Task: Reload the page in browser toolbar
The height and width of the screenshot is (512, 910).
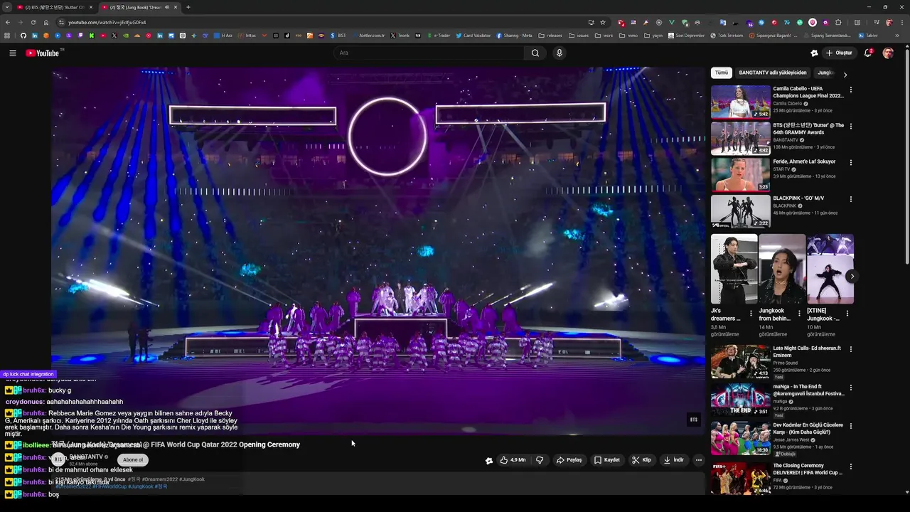Action: point(33,22)
